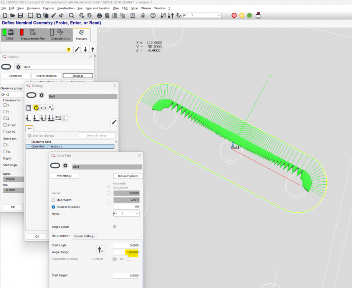Click the printer icon in the toolbar

point(99,15)
